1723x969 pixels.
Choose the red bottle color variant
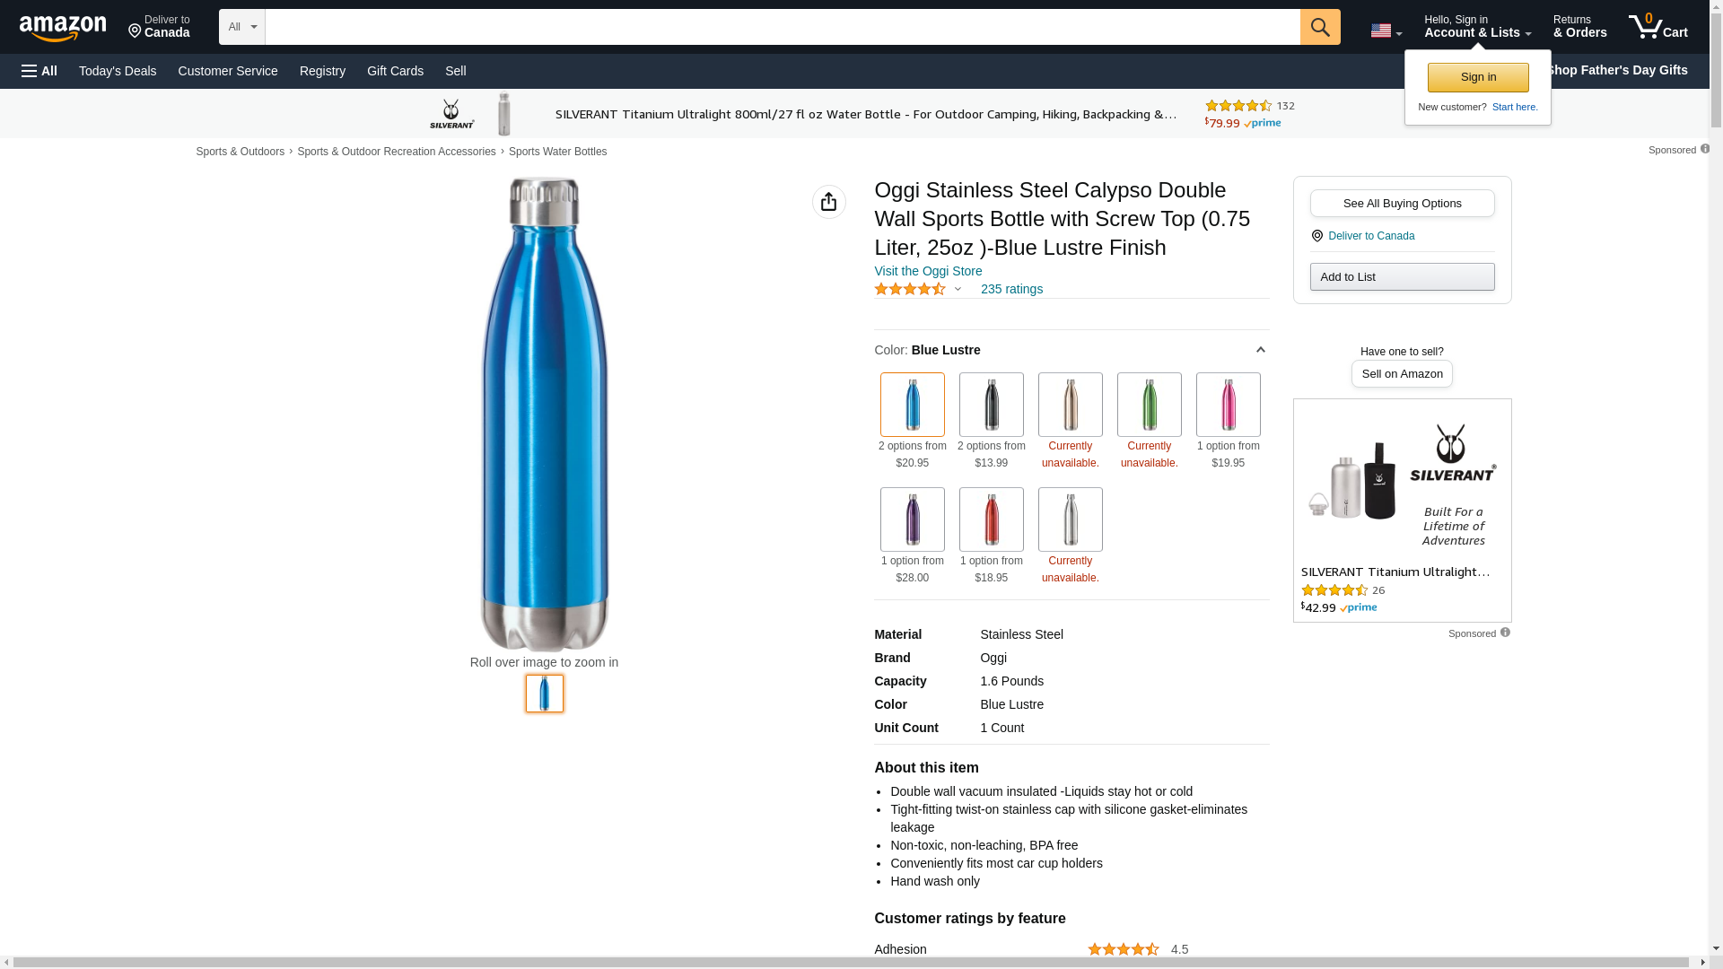pyautogui.click(x=991, y=519)
